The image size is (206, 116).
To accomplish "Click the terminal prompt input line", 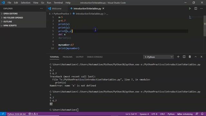I will [x=64, y=110].
